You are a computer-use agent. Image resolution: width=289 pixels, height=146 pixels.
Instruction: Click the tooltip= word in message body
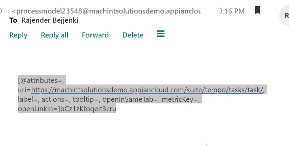point(86,99)
